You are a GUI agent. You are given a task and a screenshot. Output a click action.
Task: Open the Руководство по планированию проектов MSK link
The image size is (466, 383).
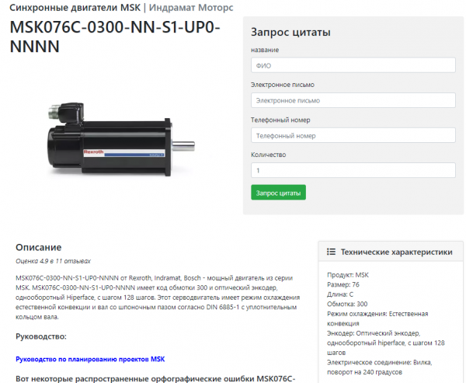[90, 359]
